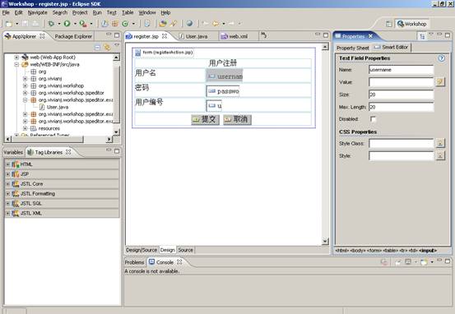Image resolution: width=455 pixels, height=314 pixels.
Task: Select the password field in design view
Action: [223, 91]
